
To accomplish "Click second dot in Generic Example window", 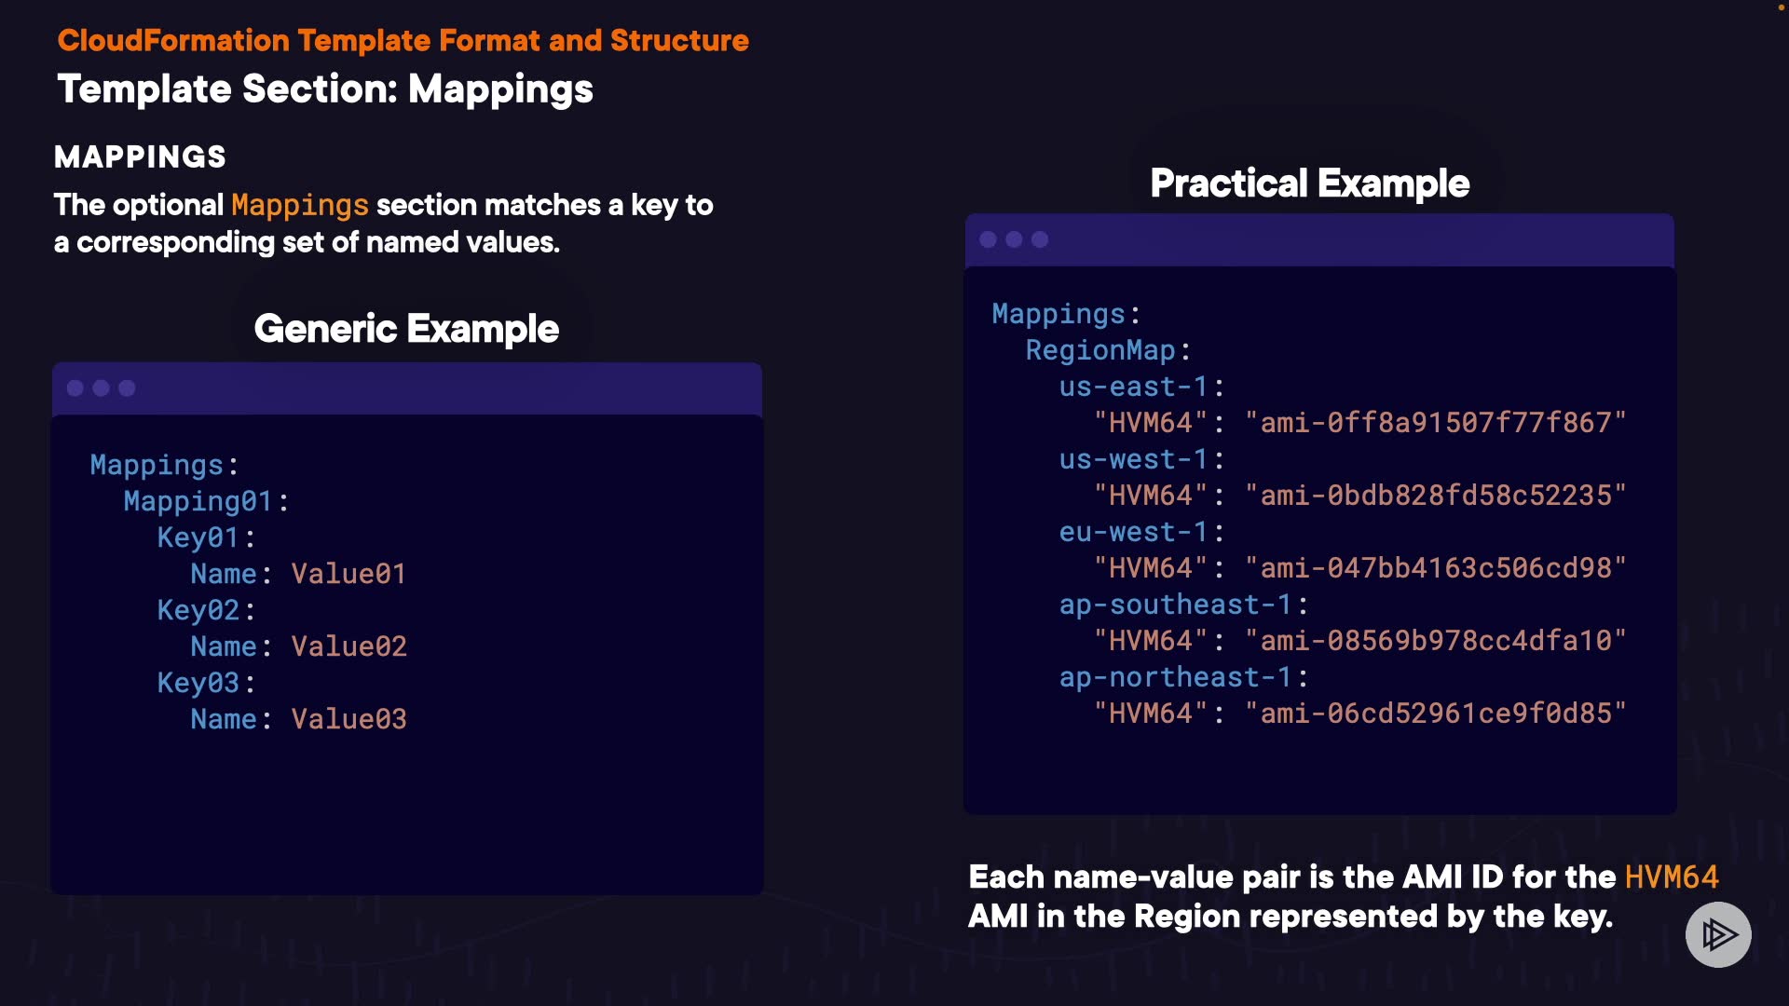I will (x=102, y=388).
